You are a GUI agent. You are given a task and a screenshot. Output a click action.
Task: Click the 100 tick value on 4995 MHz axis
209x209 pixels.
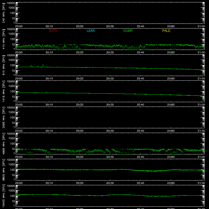click(x=13, y=144)
